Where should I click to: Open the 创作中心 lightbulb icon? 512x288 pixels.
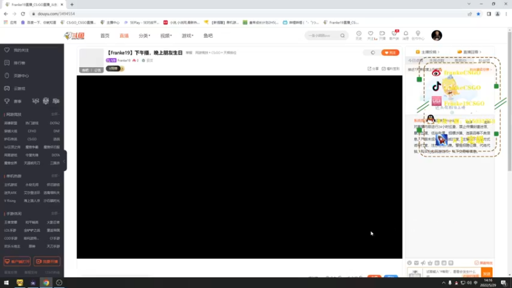click(418, 33)
